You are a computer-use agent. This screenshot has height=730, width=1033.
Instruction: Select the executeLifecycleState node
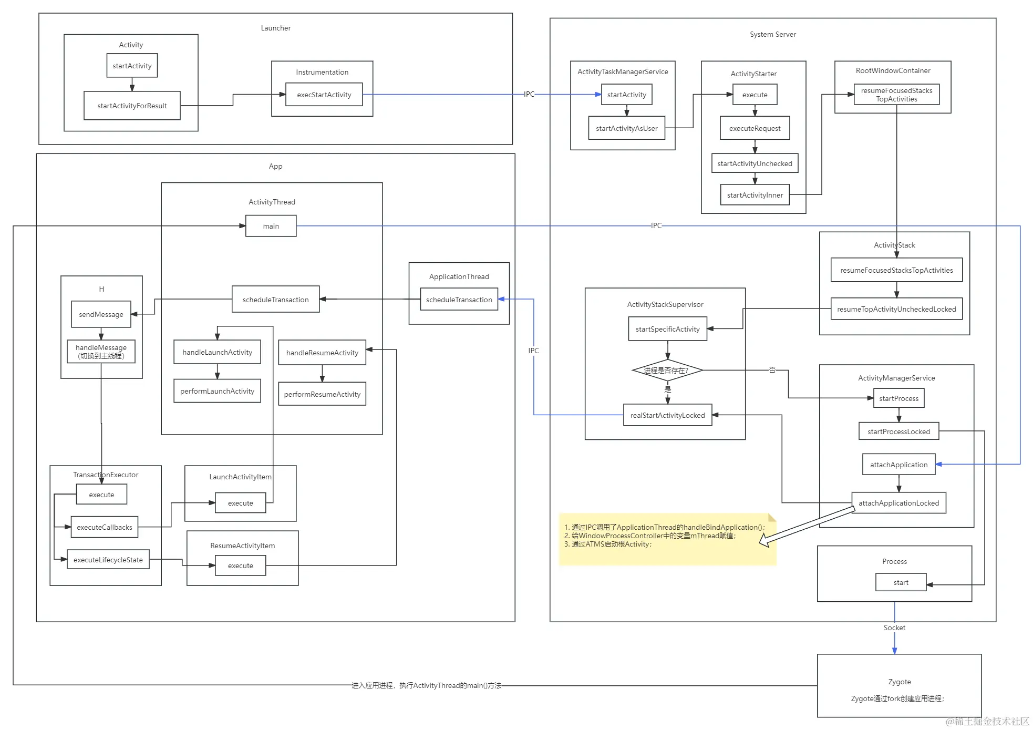point(108,560)
